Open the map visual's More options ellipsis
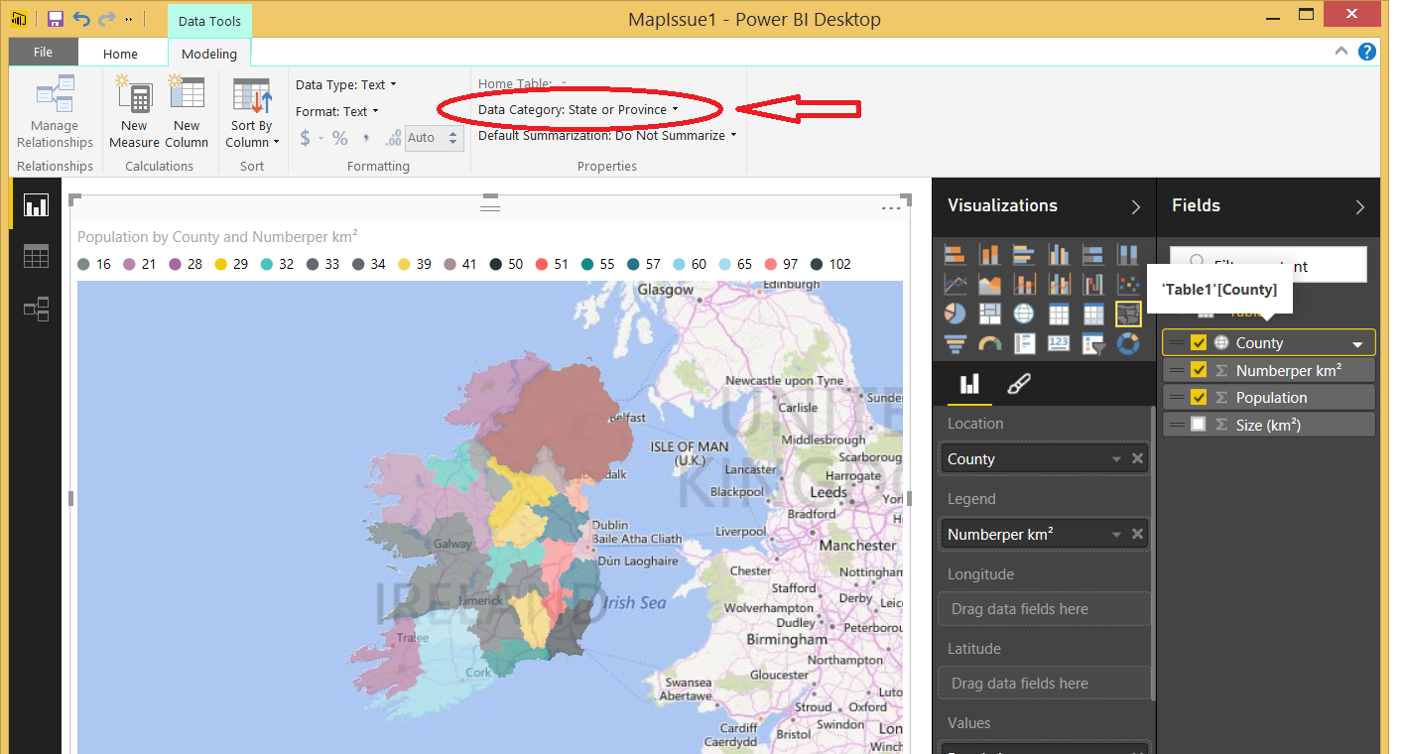Image resolution: width=1403 pixels, height=754 pixels. coord(891,208)
